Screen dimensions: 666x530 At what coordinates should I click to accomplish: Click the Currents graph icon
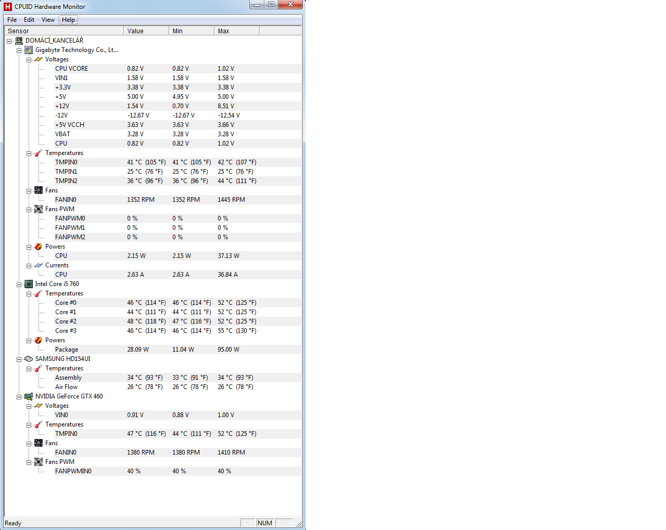(x=39, y=265)
